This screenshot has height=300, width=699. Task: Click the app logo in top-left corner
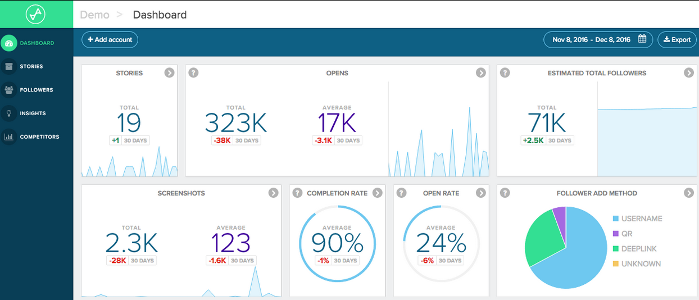click(35, 15)
